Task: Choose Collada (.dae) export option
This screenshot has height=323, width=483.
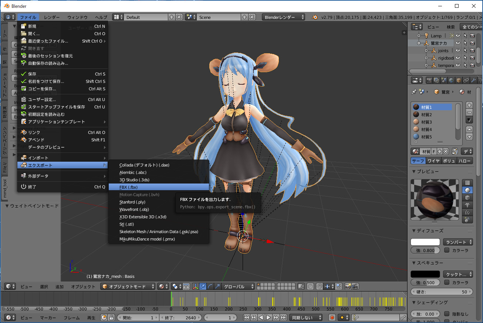Action: pyautogui.click(x=159, y=165)
